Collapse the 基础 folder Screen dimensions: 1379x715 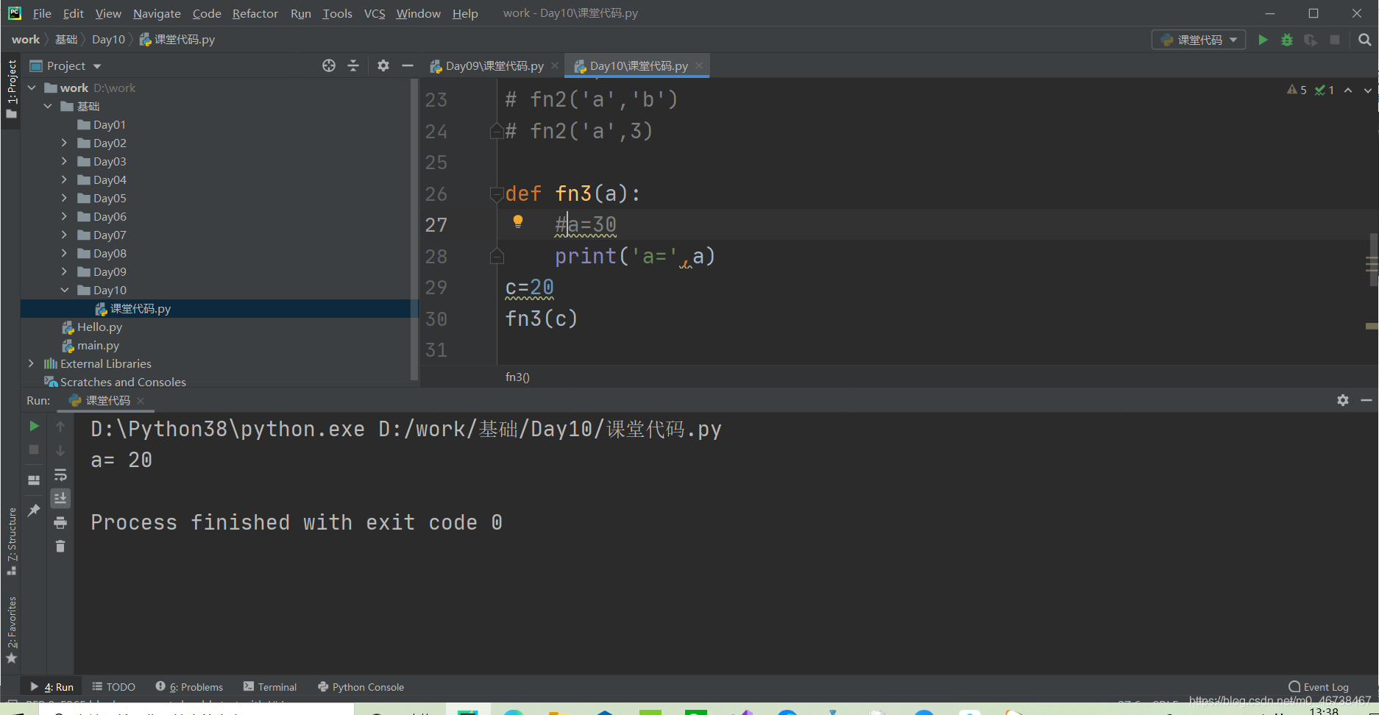(x=48, y=106)
